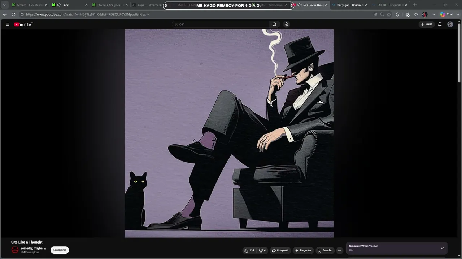This screenshot has height=259, width=462.
Task: Unmute the Kick tab speaker icon
Action: pyautogui.click(x=59, y=5)
